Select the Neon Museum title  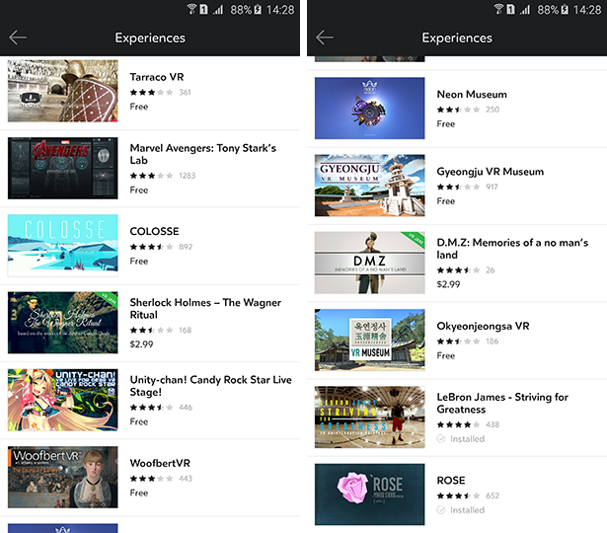(x=472, y=95)
